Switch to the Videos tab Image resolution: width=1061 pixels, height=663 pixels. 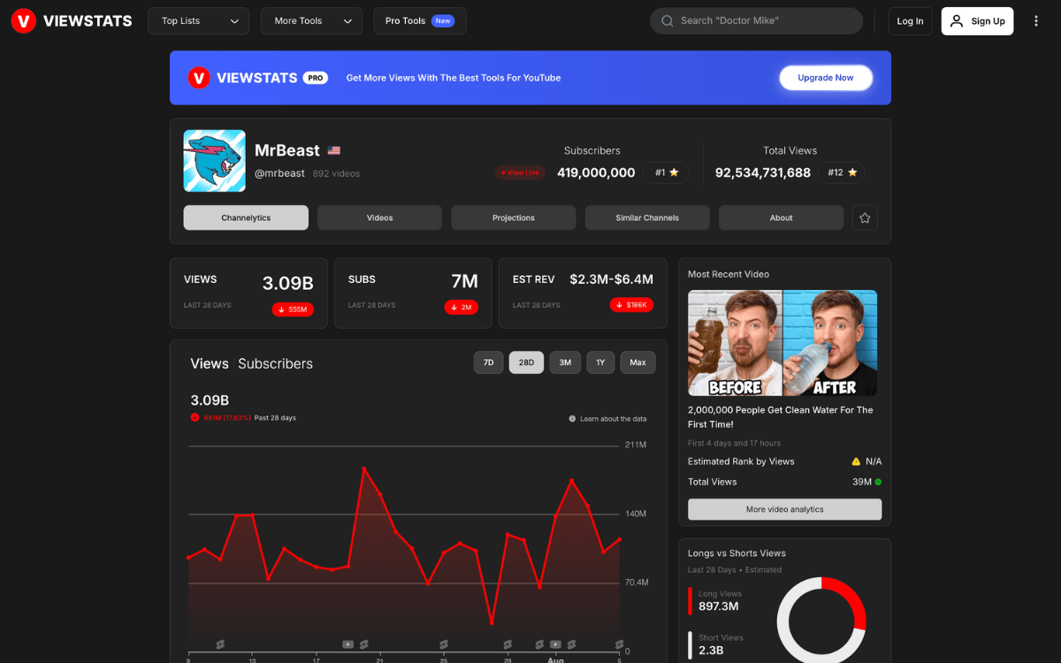click(x=379, y=217)
